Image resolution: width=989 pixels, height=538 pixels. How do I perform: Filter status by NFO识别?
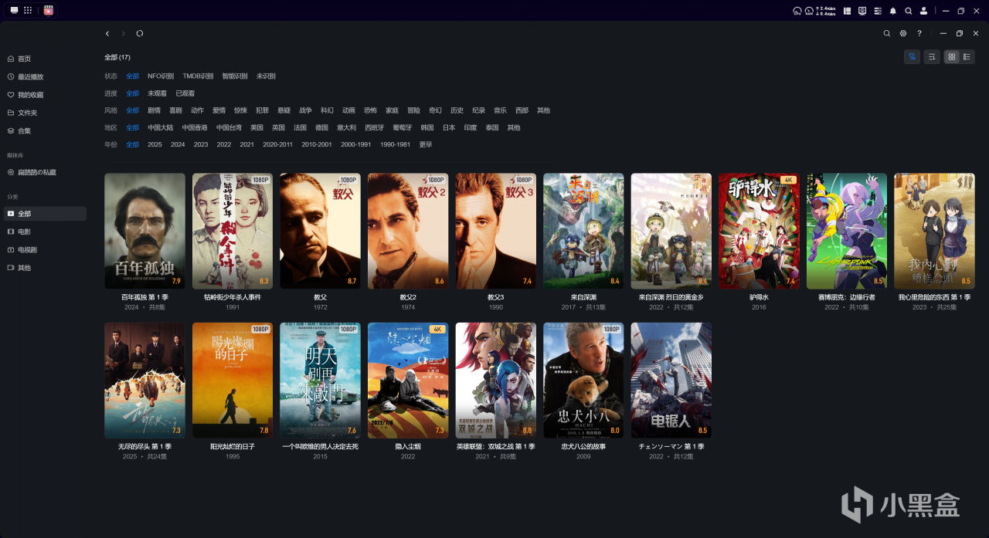(161, 76)
